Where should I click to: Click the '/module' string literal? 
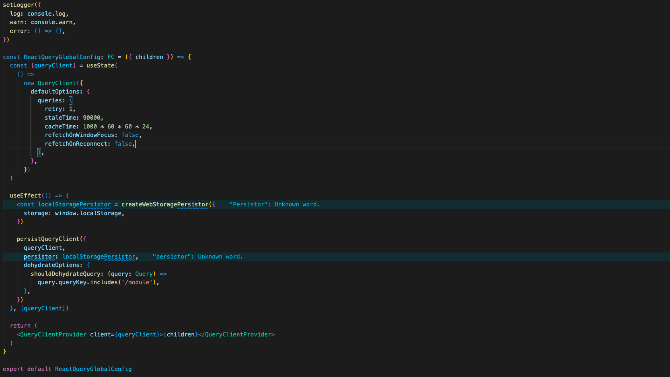click(x=139, y=282)
